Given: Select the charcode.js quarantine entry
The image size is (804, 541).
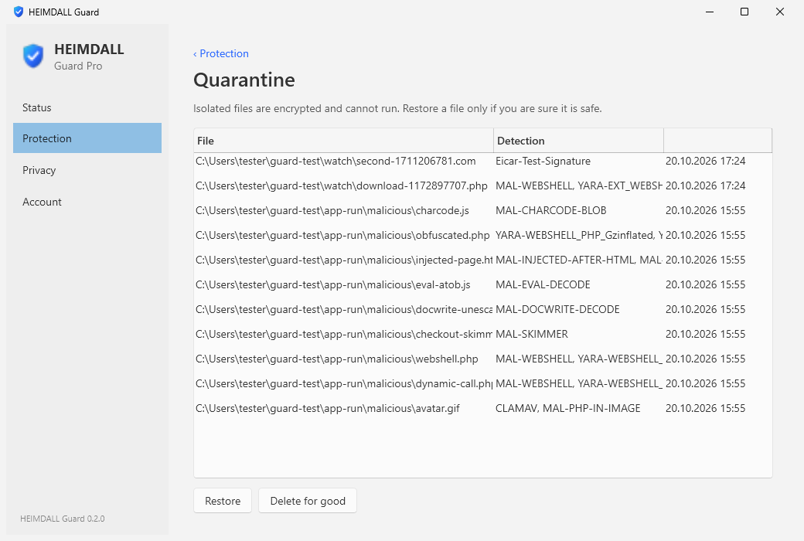Looking at the screenshot, I should pyautogui.click(x=483, y=210).
